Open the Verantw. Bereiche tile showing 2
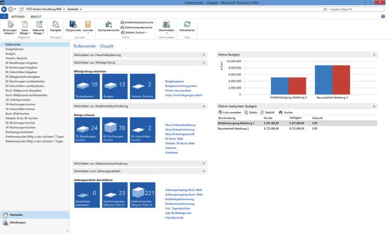 tap(142, 86)
